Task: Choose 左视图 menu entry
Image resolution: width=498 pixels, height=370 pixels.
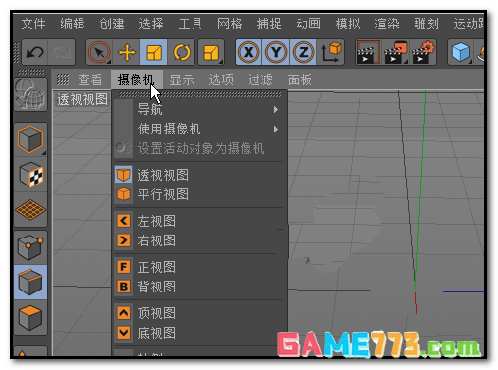Action: pos(199,221)
